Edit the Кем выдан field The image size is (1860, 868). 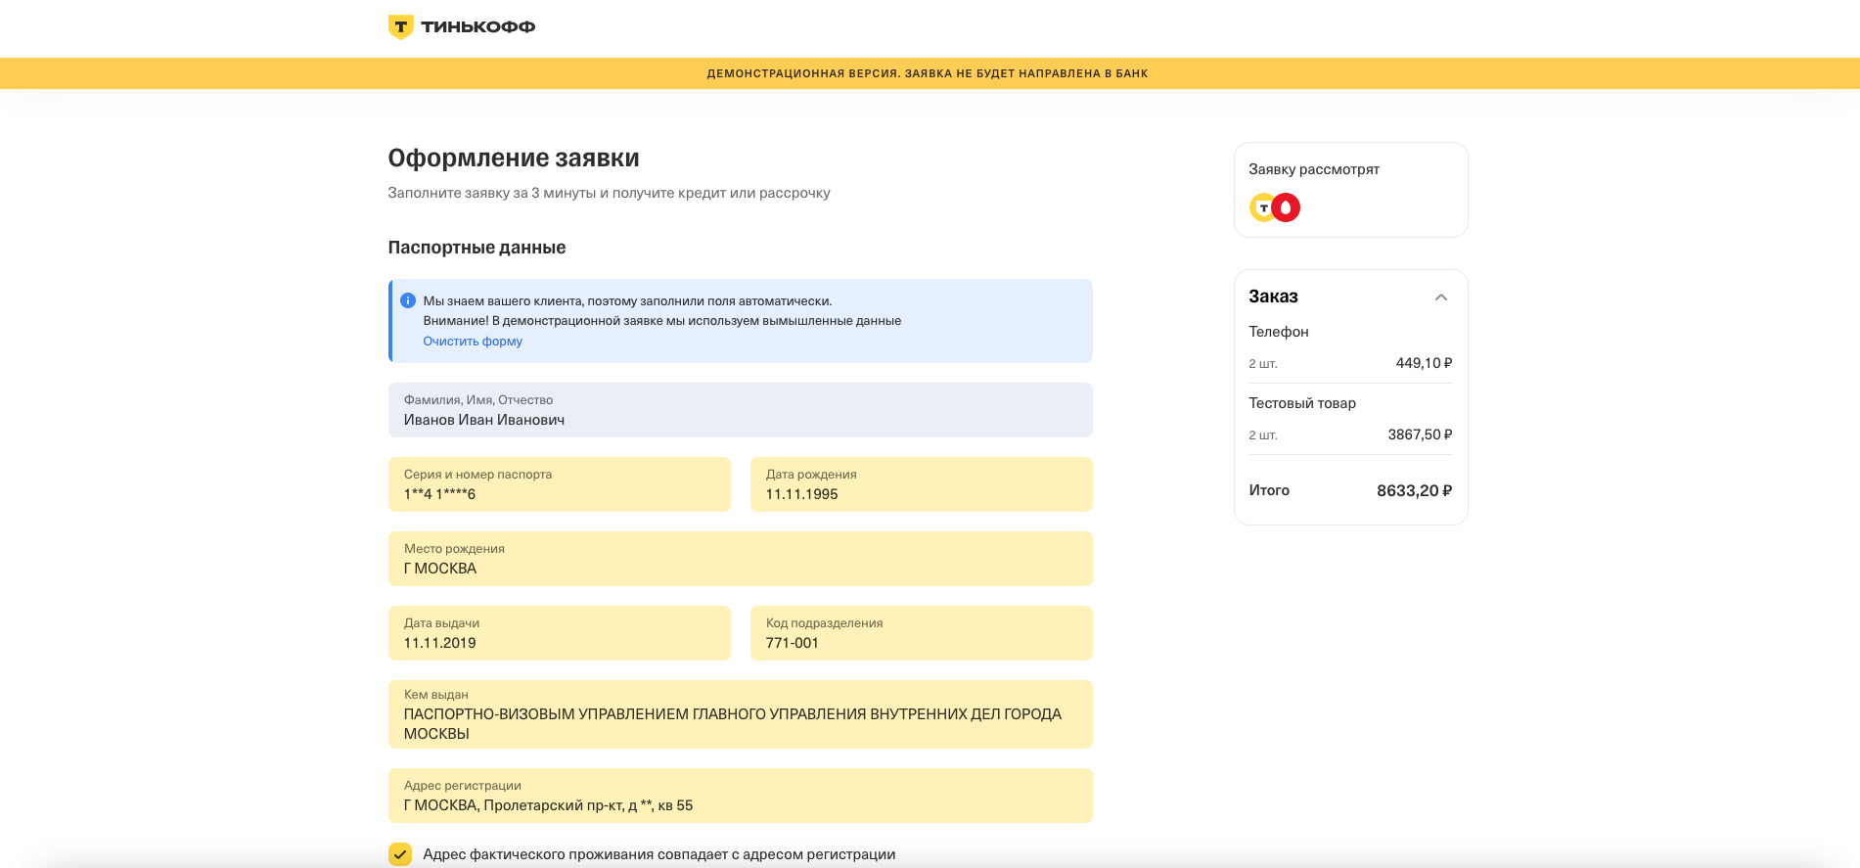click(741, 714)
